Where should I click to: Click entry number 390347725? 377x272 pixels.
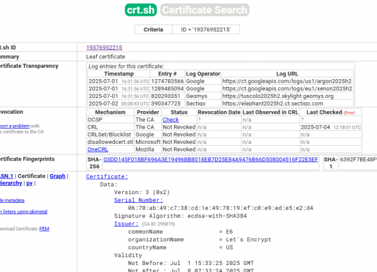[x=167, y=103]
